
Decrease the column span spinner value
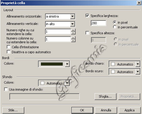73,41
